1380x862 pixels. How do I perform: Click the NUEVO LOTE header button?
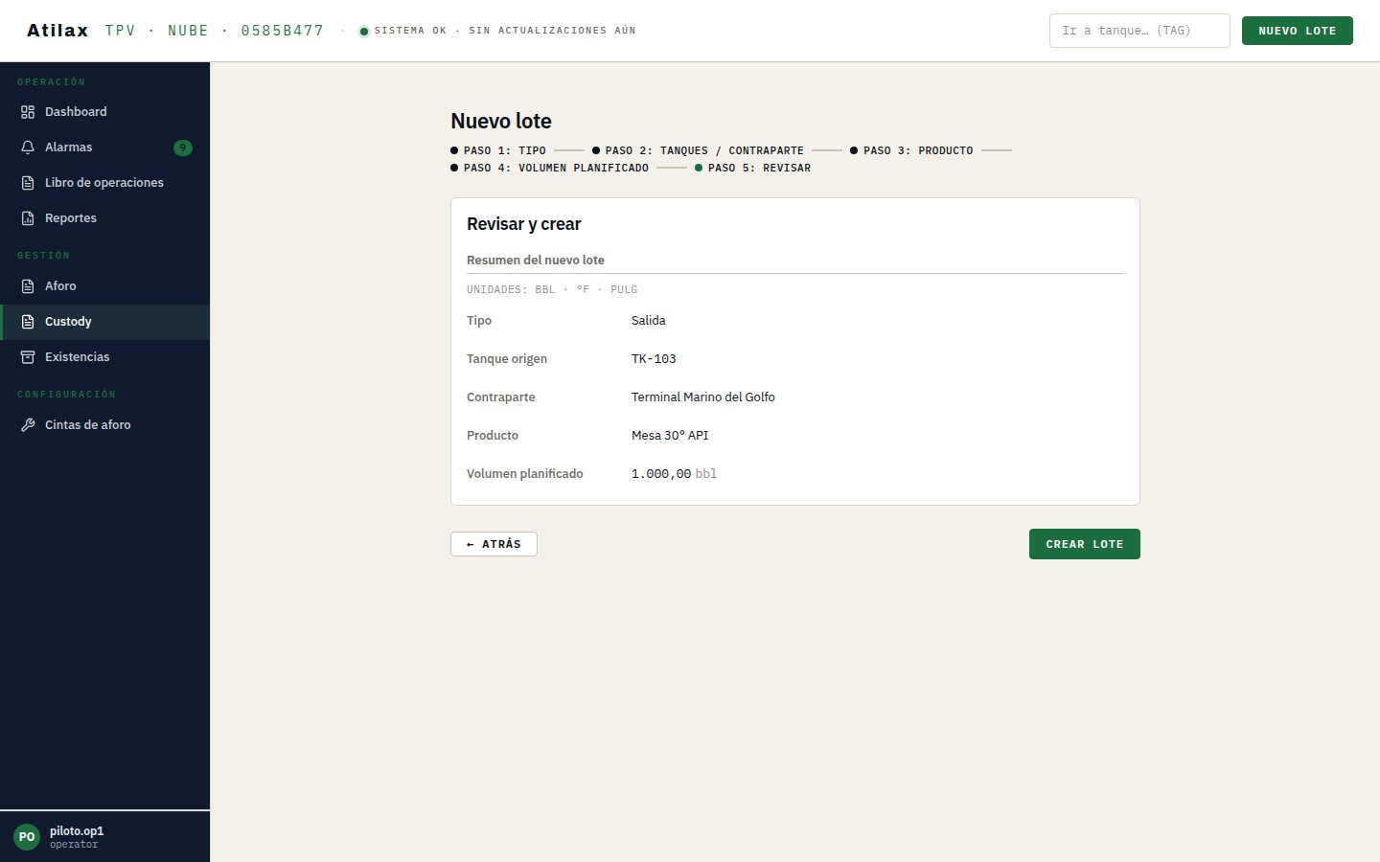point(1298,31)
